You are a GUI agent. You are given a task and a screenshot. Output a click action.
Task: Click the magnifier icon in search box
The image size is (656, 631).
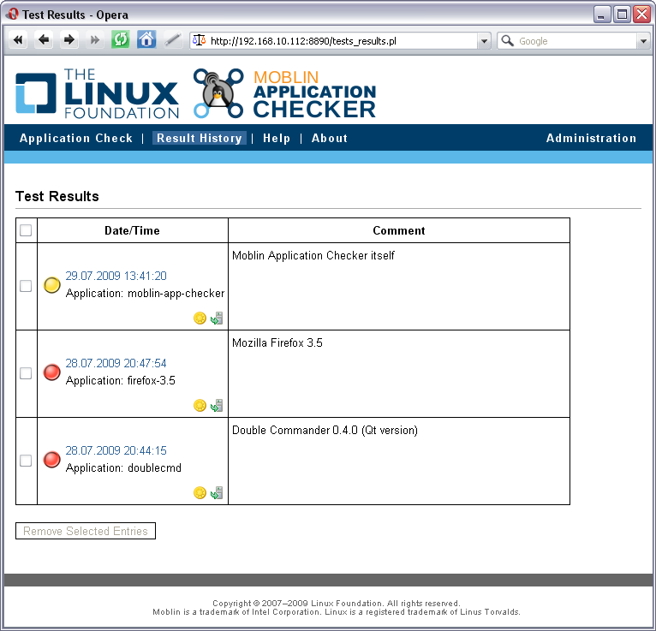click(508, 40)
